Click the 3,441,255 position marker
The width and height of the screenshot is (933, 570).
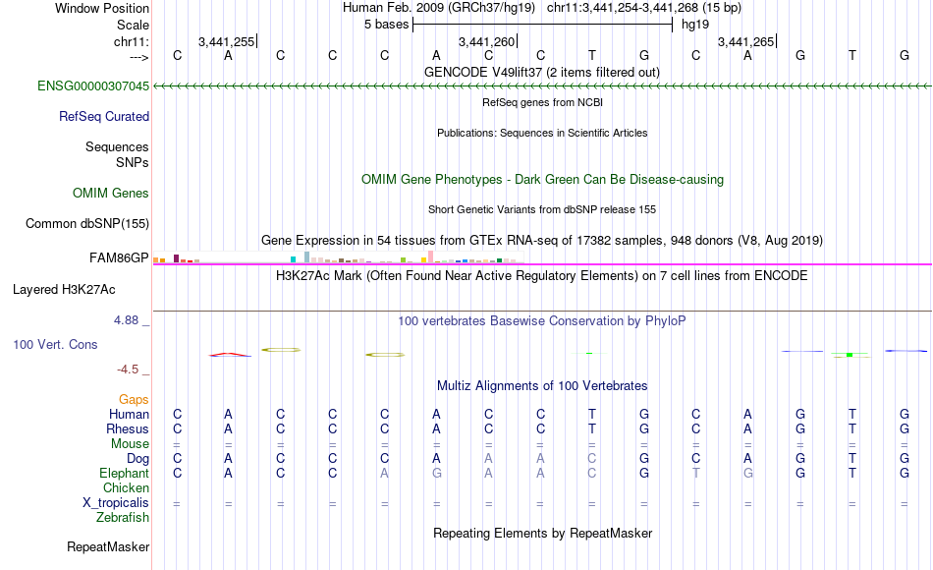[x=227, y=41]
